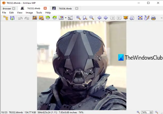
Task: Open the file properties info icon
Action: 132,18
